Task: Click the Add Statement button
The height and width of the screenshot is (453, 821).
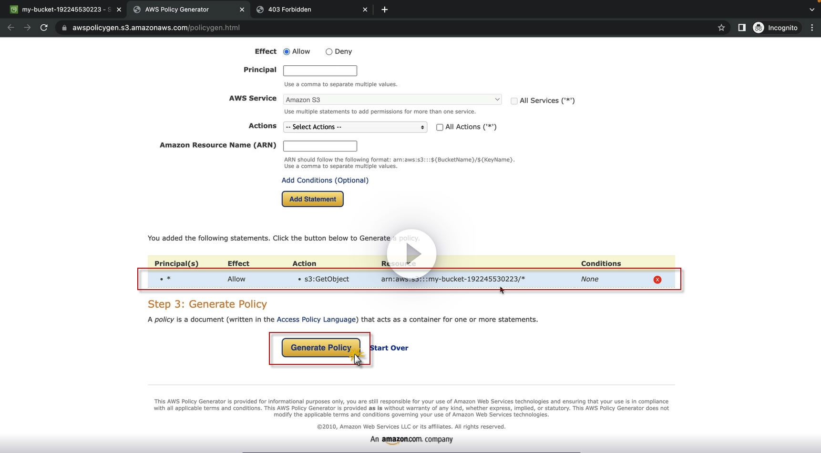Action: point(313,199)
